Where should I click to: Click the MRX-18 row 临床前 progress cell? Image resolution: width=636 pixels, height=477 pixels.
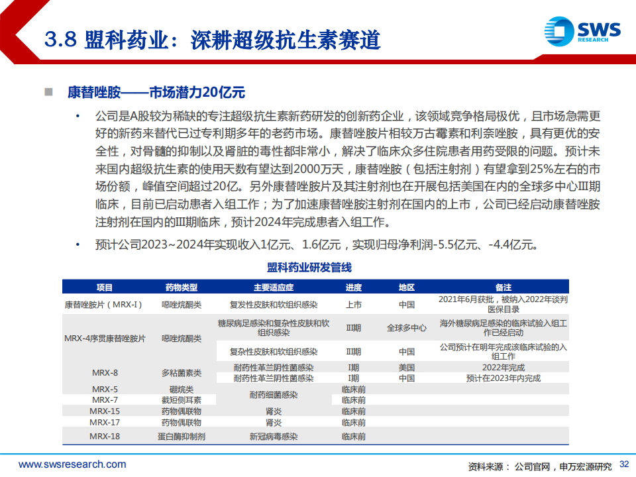tap(353, 437)
